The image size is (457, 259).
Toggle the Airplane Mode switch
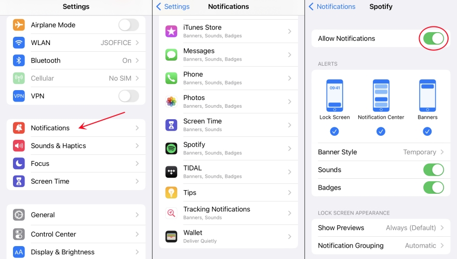click(129, 25)
